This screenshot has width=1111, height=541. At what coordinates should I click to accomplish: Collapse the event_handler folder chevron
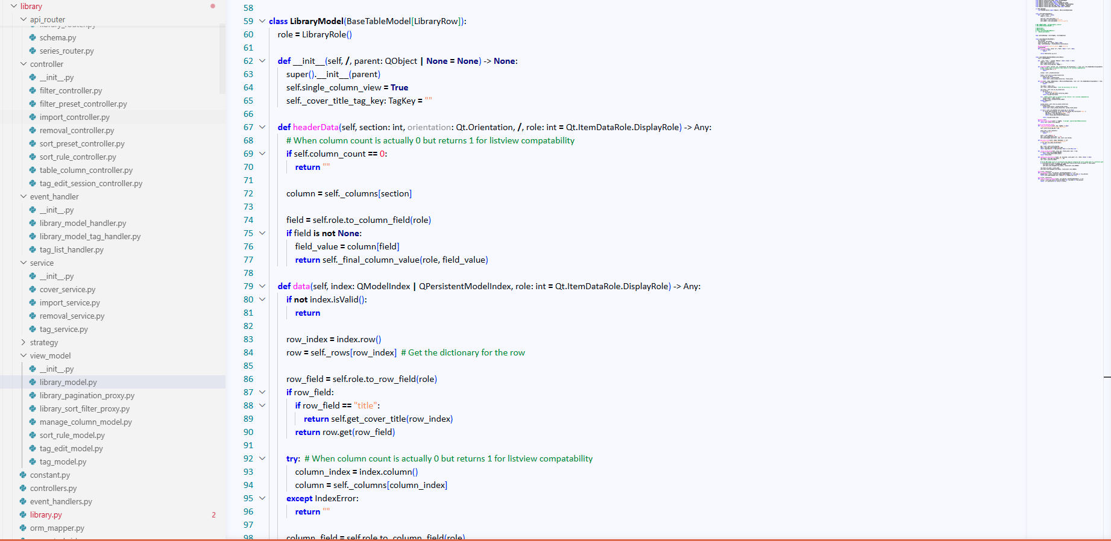click(x=24, y=196)
